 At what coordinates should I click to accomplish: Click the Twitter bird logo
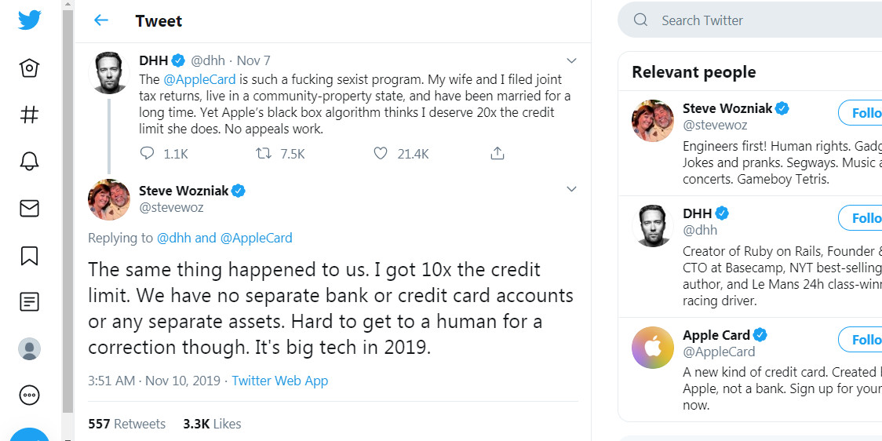pos(30,20)
